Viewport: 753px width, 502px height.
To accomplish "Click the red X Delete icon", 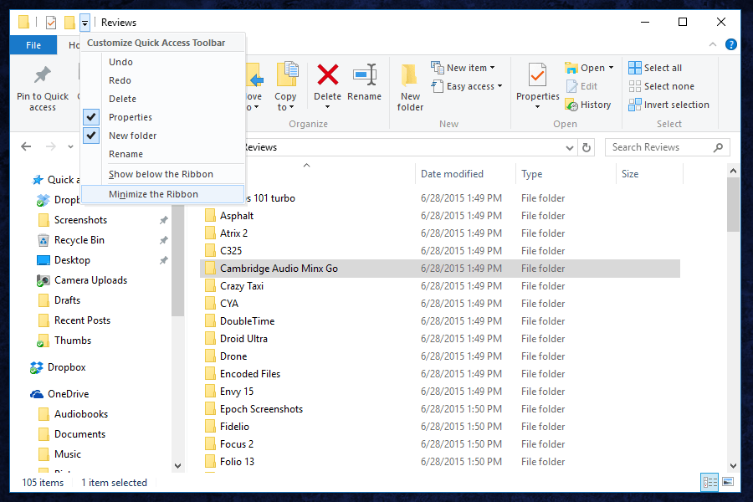I will 327,74.
